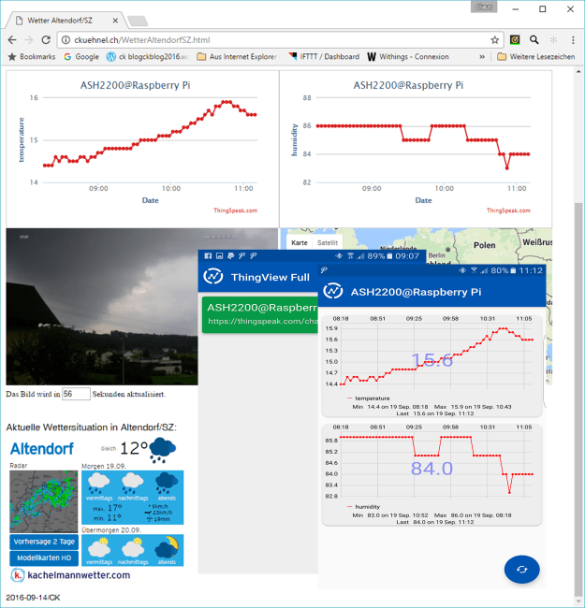585x608 pixels.
Task: Open the Bookmarks bar entry
Action: click(x=32, y=57)
